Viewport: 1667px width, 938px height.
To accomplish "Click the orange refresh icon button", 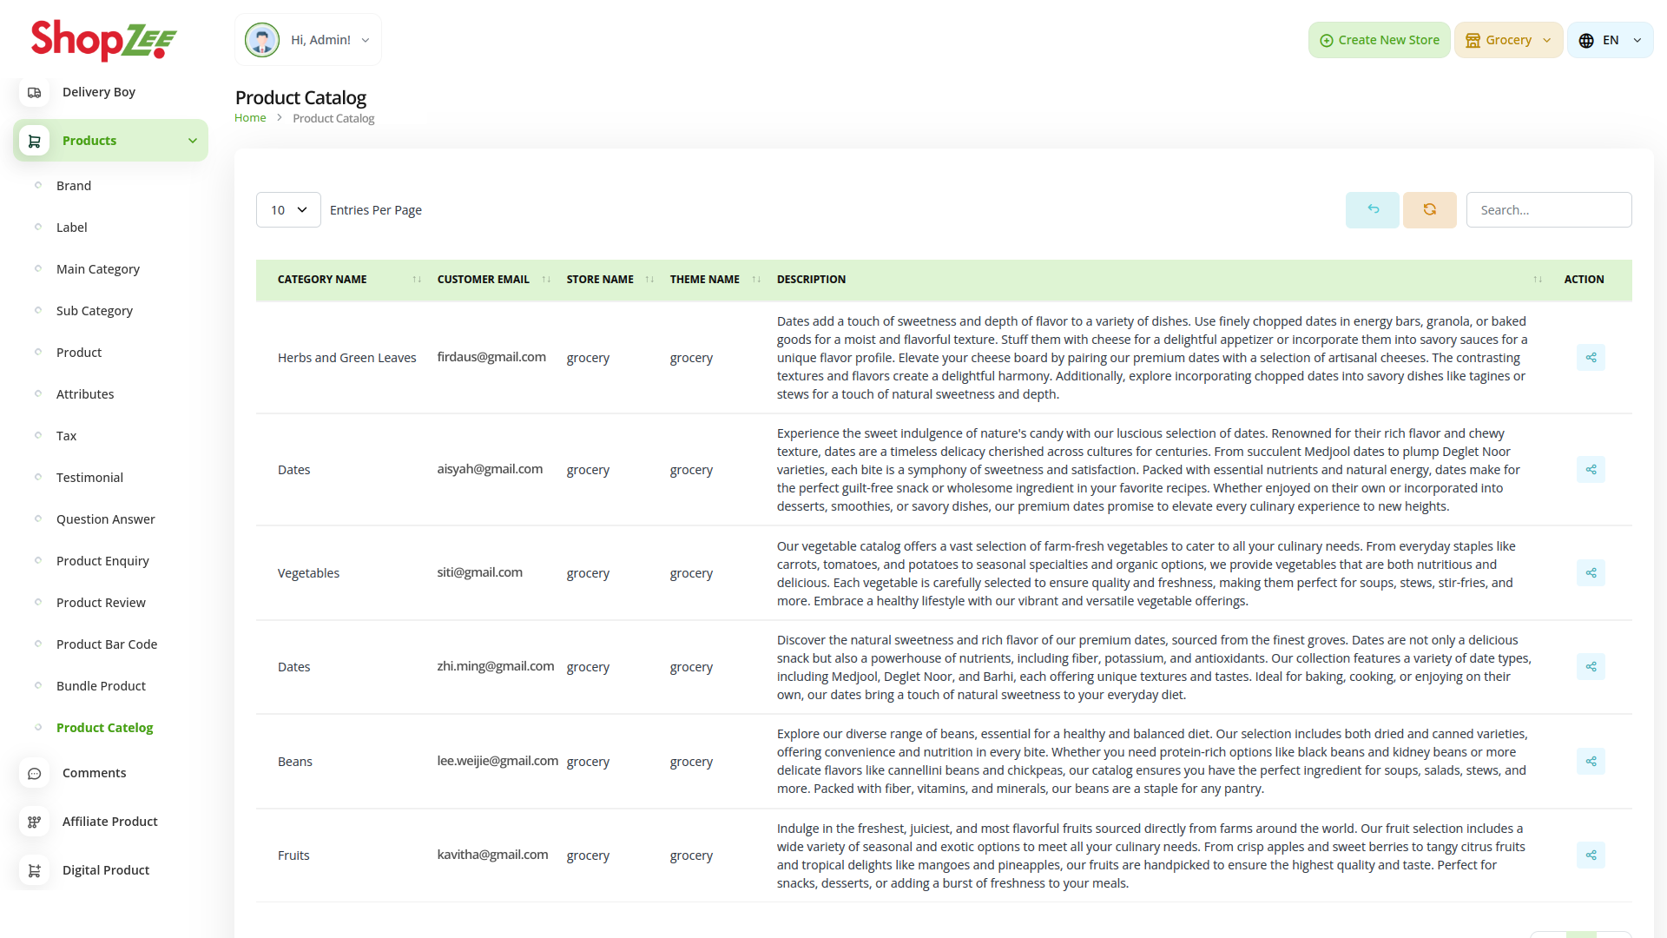I will [1429, 210].
